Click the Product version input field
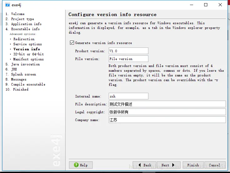This screenshot has height=173, width=230. click(129, 51)
